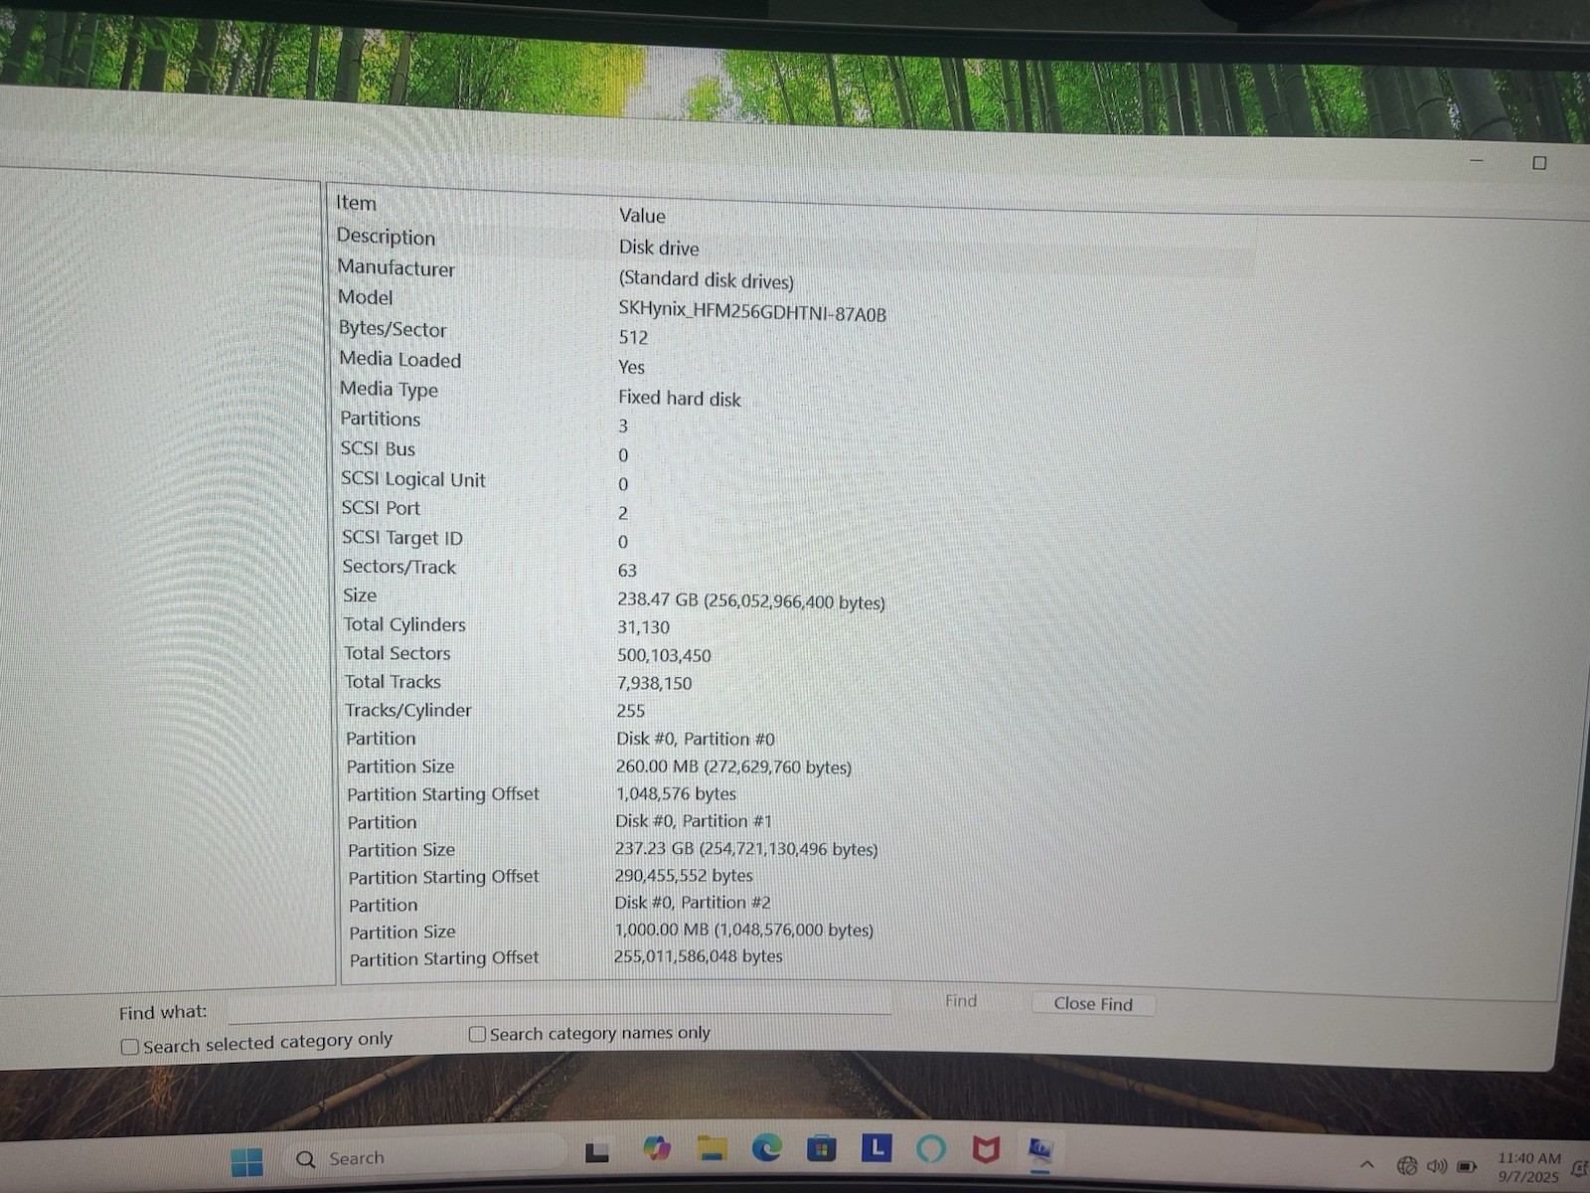Sort by the Value column header

(x=642, y=216)
